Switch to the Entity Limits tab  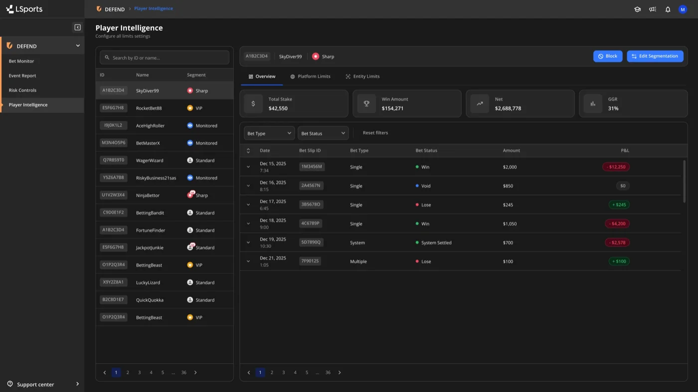point(362,77)
